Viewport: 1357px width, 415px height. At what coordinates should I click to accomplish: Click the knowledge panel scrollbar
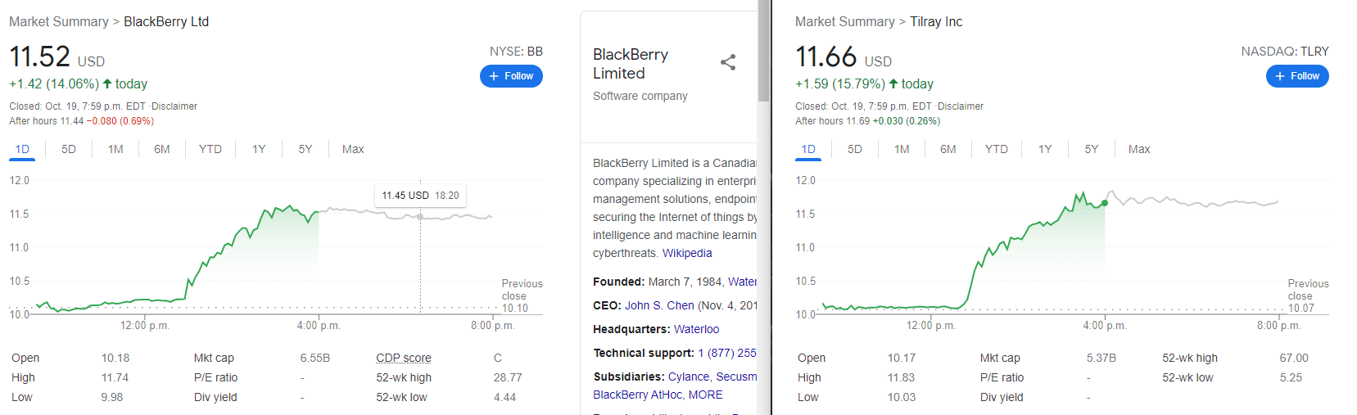tap(763, 51)
